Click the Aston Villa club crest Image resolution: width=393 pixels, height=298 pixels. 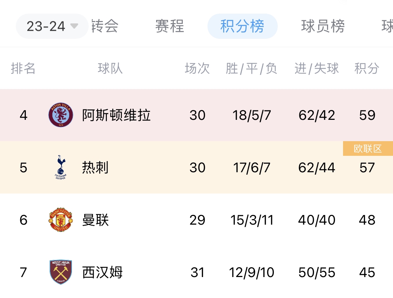coord(60,115)
